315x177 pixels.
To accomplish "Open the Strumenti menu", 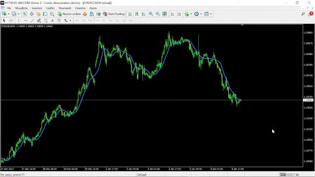I will tap(64, 8).
